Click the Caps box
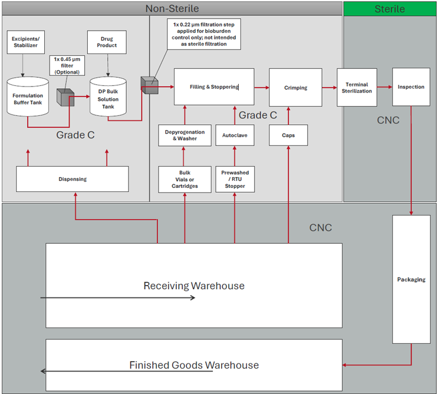Screen dimensions: 438x394 click(x=289, y=135)
